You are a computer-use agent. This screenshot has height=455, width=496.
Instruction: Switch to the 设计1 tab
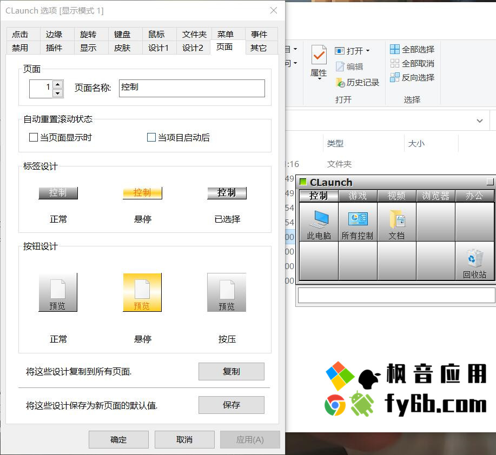(158, 48)
